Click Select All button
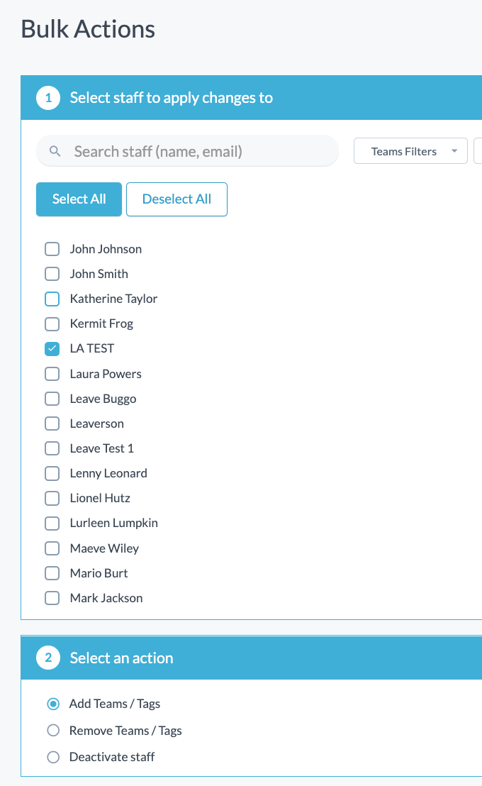The width and height of the screenshot is (482, 786). tap(79, 199)
